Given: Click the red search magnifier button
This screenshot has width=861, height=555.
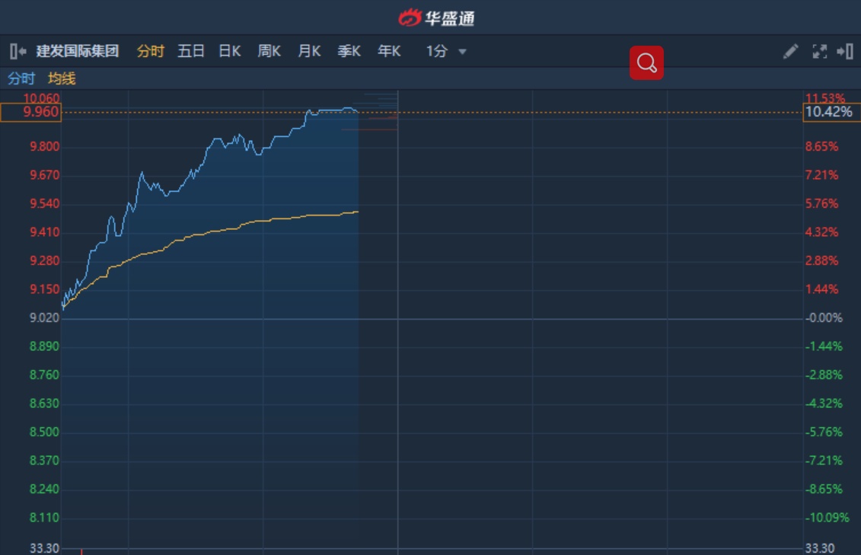Looking at the screenshot, I should [646, 62].
